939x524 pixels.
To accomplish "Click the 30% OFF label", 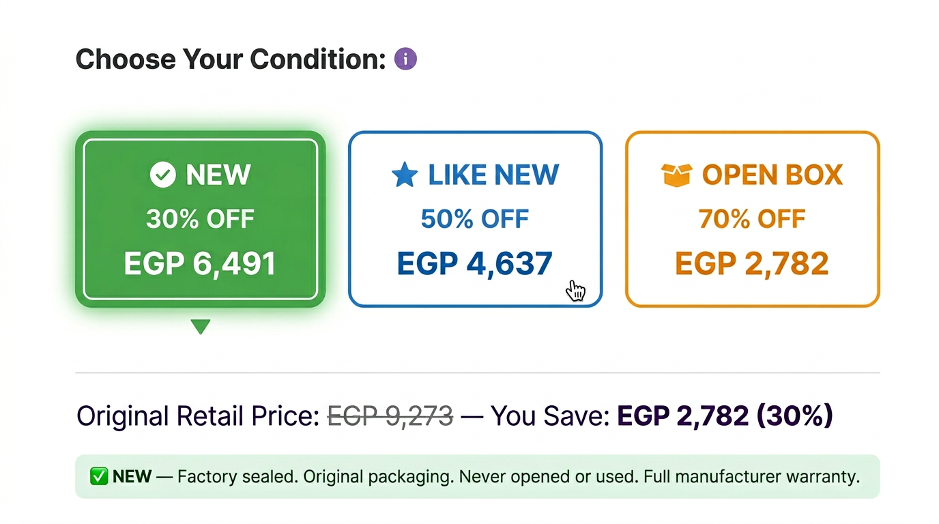I will pos(200,219).
